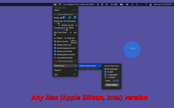Click the US flag input source icon

tap(127, 4)
